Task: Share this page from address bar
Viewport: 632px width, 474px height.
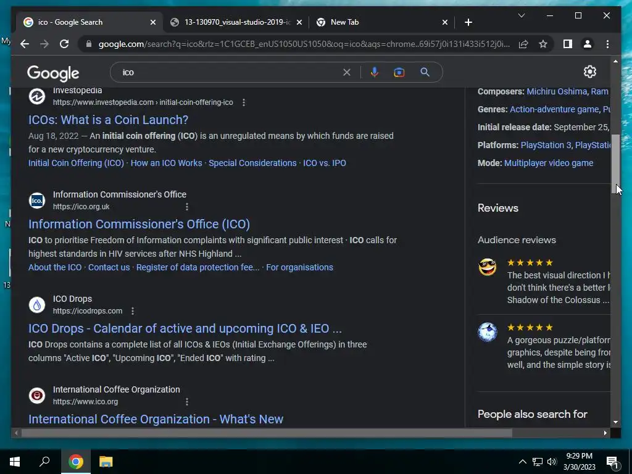Action: tap(523, 44)
